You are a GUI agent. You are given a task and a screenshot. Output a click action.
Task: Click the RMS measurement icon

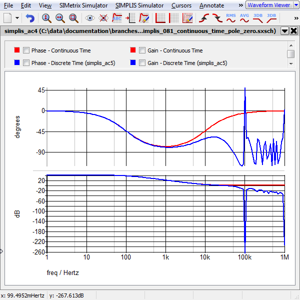coord(231,18)
